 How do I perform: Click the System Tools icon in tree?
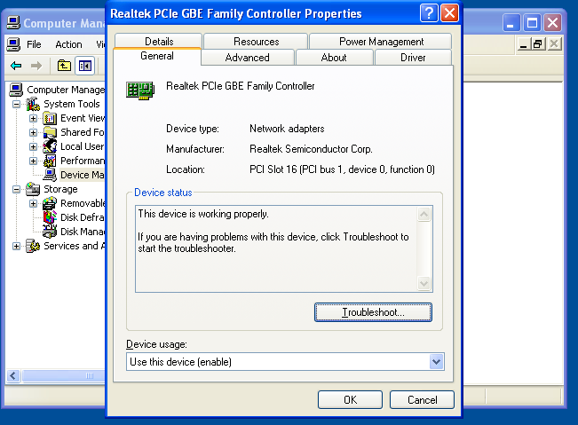click(x=33, y=104)
